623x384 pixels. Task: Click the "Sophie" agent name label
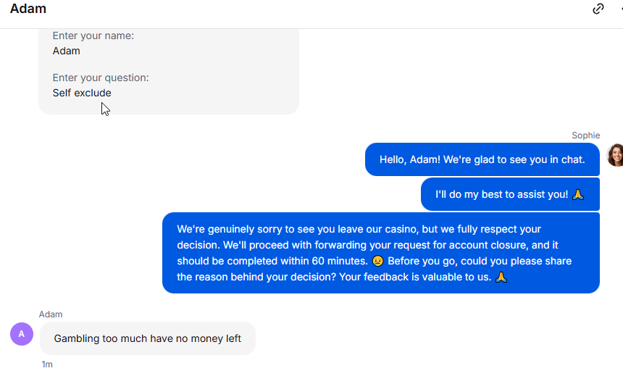pos(585,135)
